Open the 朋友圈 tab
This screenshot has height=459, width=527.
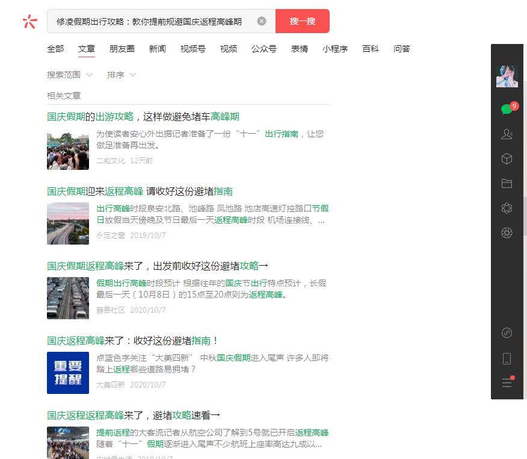[122, 49]
